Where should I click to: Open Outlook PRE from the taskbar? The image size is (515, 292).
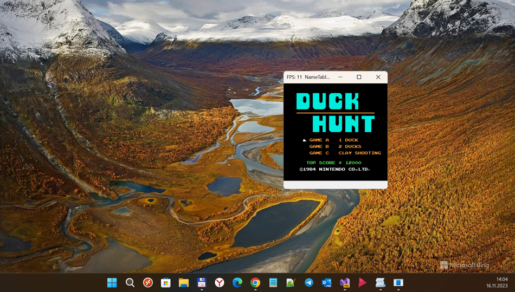click(x=327, y=282)
